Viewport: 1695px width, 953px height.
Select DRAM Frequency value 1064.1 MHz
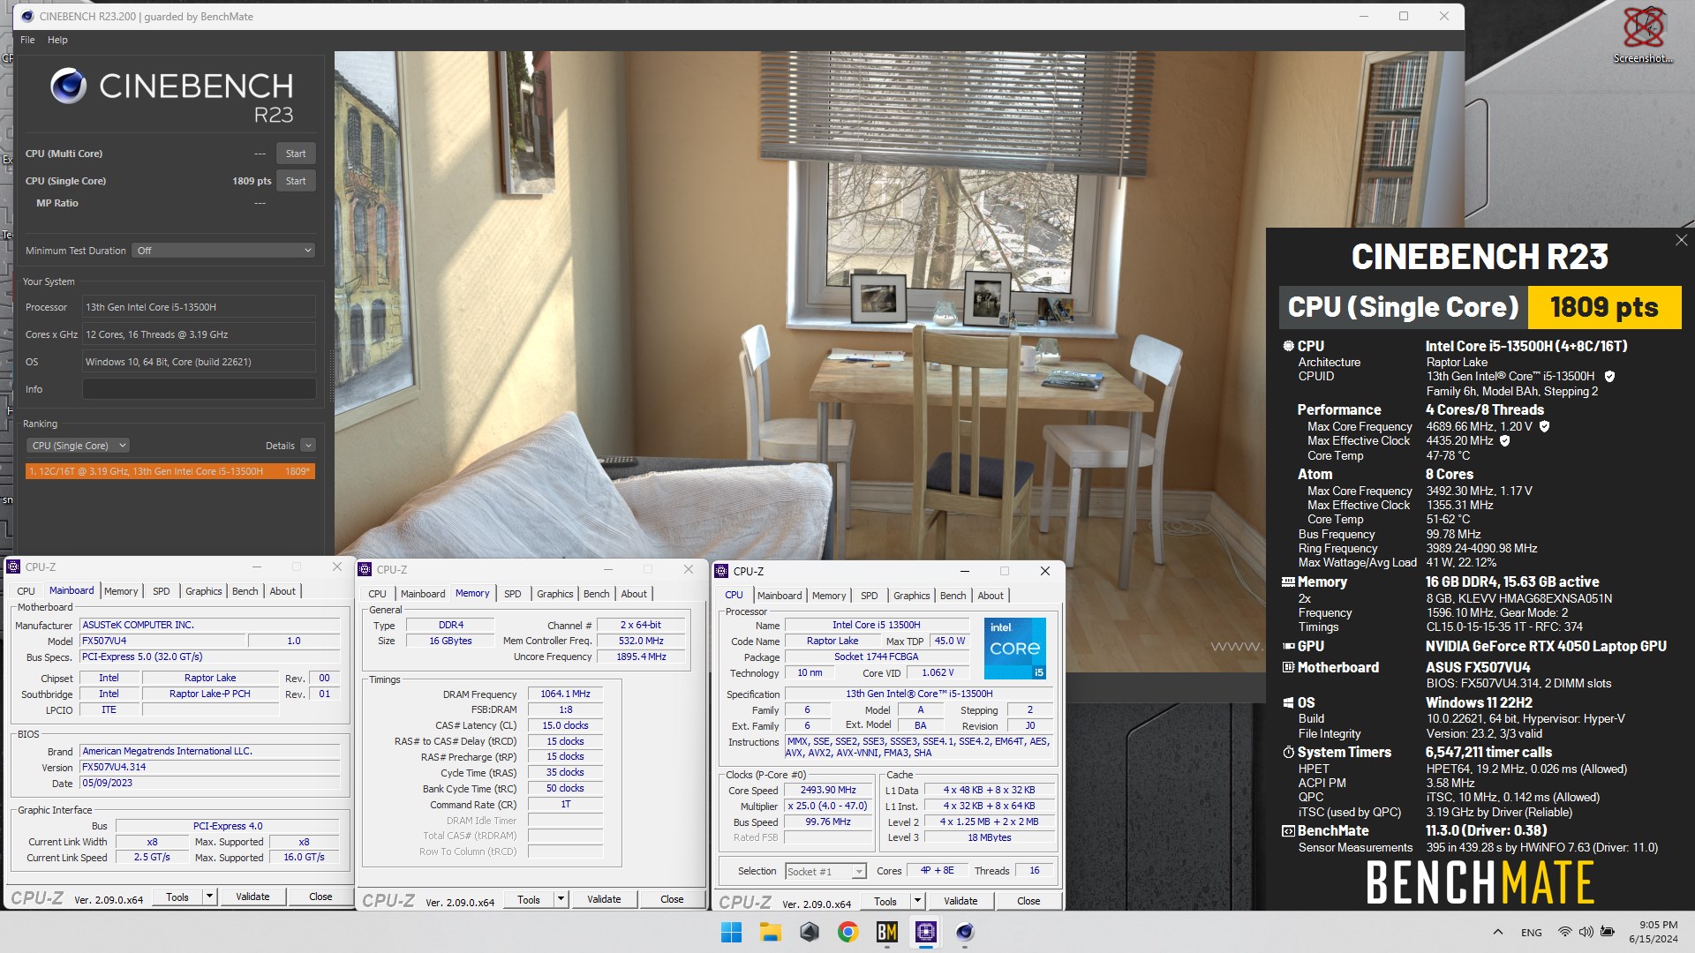coord(565,694)
